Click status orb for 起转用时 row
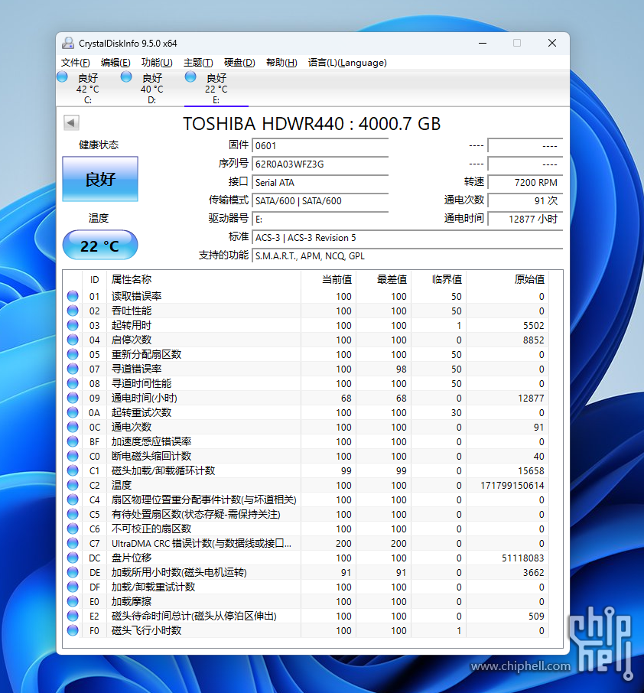Screen dimensions: 644x693 coord(73,325)
